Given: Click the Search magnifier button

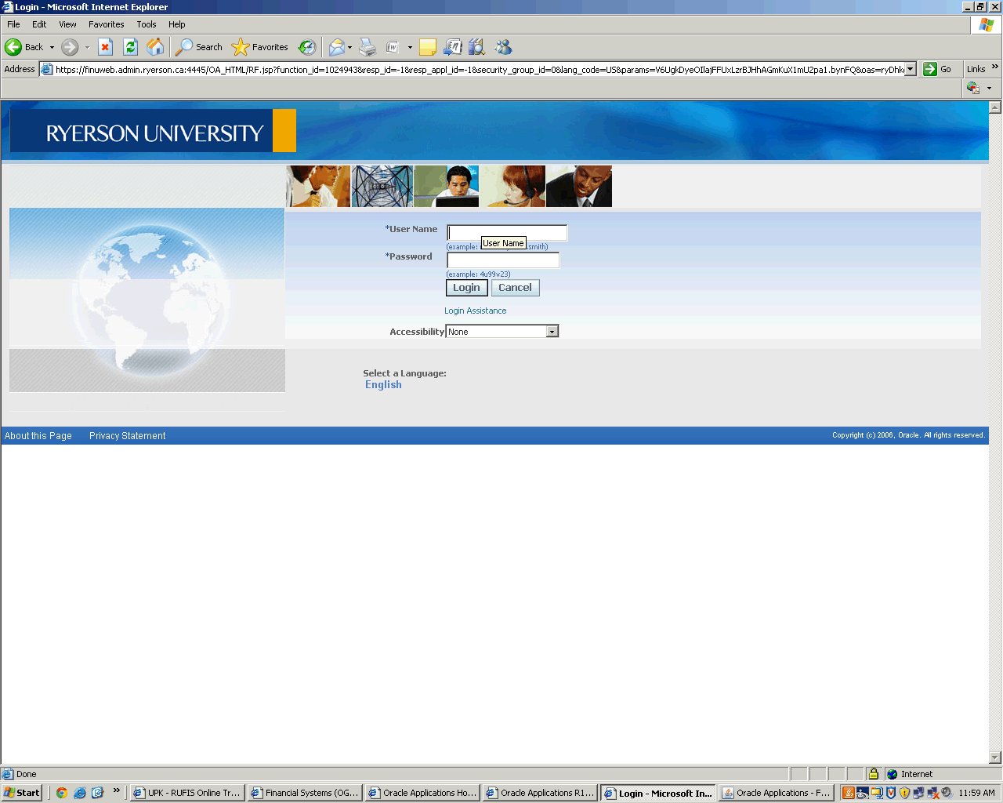Looking at the screenshot, I should (199, 47).
